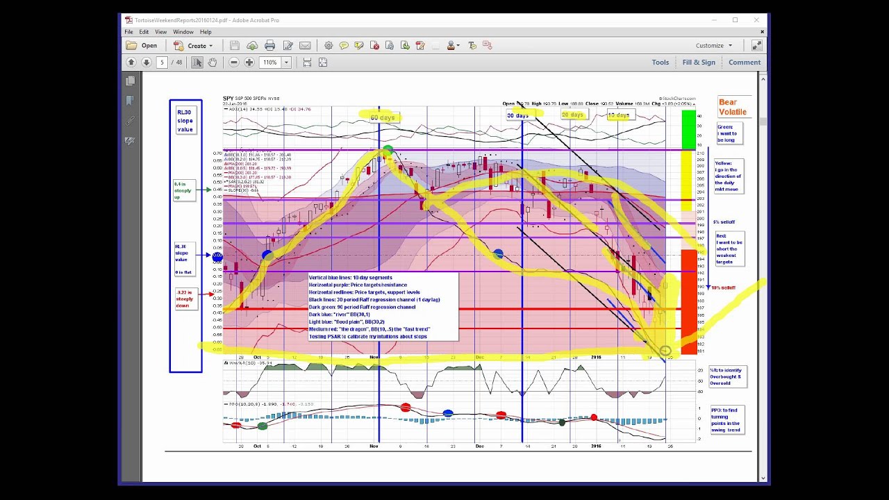Expand the Customize toolbar dropdown
This screenshot has width=889, height=500.
[714, 46]
